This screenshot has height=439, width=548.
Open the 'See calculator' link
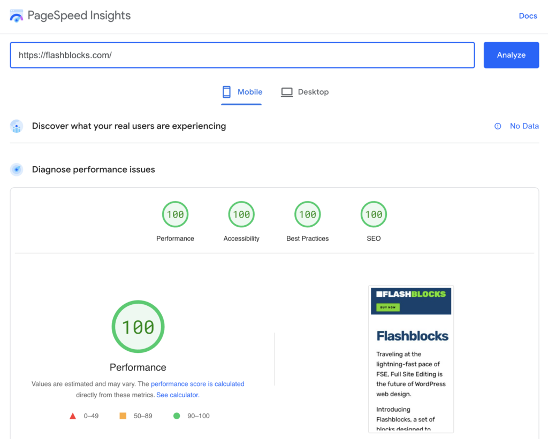[x=178, y=395]
